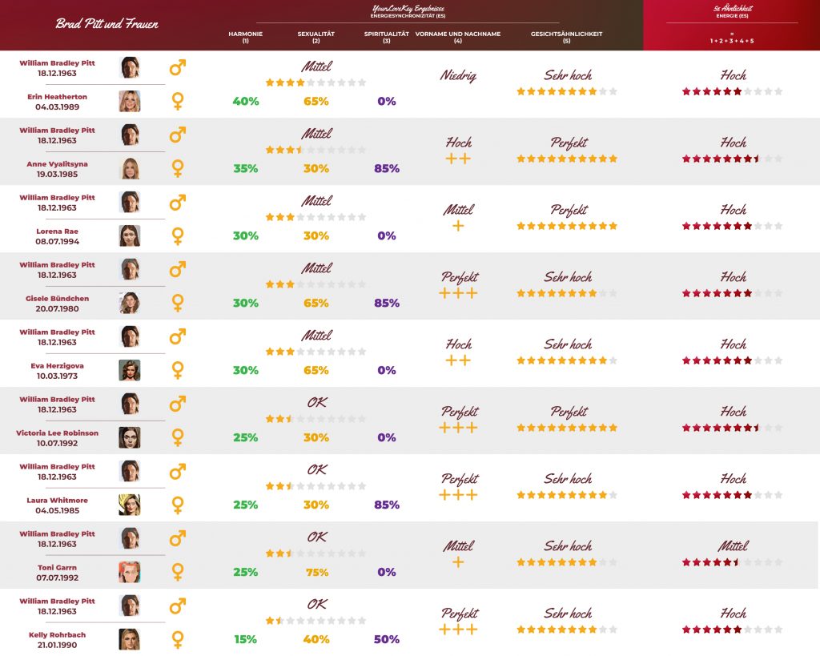Click the male symbol above Gisele Bündchen's female symbol
The width and height of the screenshot is (820, 656).
point(178,269)
